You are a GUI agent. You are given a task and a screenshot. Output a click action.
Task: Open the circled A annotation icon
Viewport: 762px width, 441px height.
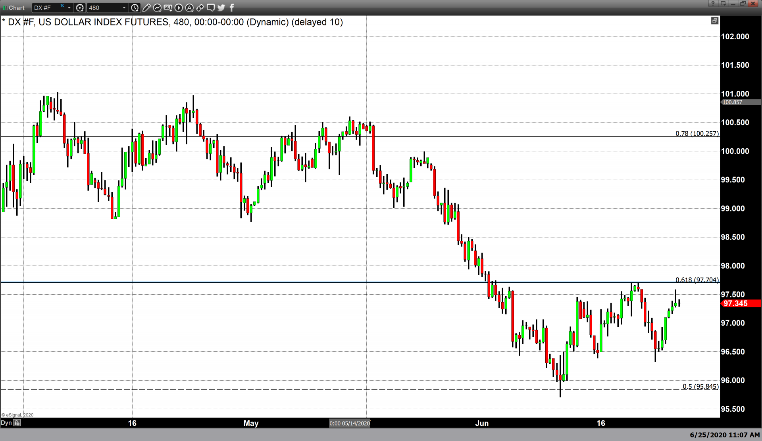189,8
